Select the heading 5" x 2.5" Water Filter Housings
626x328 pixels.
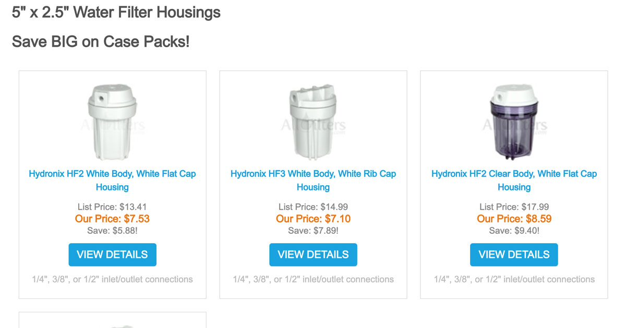[x=116, y=12]
